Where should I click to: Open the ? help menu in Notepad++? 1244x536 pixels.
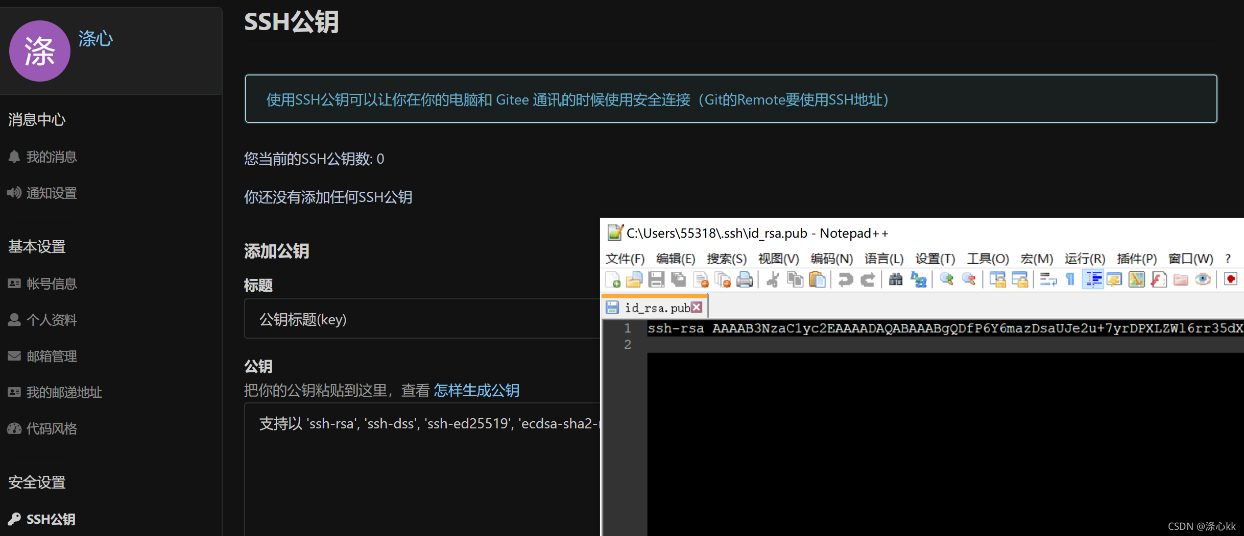pos(1228,259)
